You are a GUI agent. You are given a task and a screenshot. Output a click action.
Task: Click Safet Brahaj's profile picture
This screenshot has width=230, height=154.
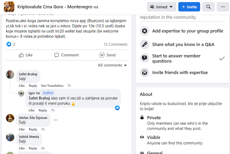[x=10, y=74]
